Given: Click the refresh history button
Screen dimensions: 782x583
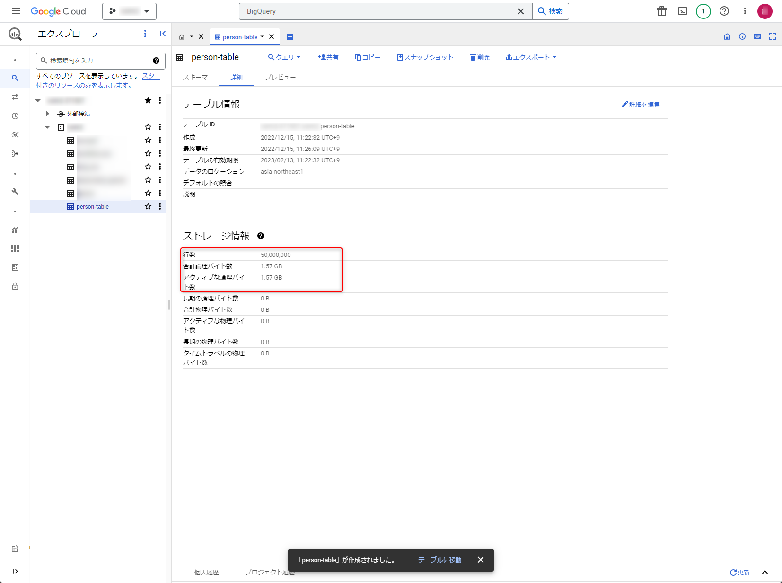Looking at the screenshot, I should [740, 572].
